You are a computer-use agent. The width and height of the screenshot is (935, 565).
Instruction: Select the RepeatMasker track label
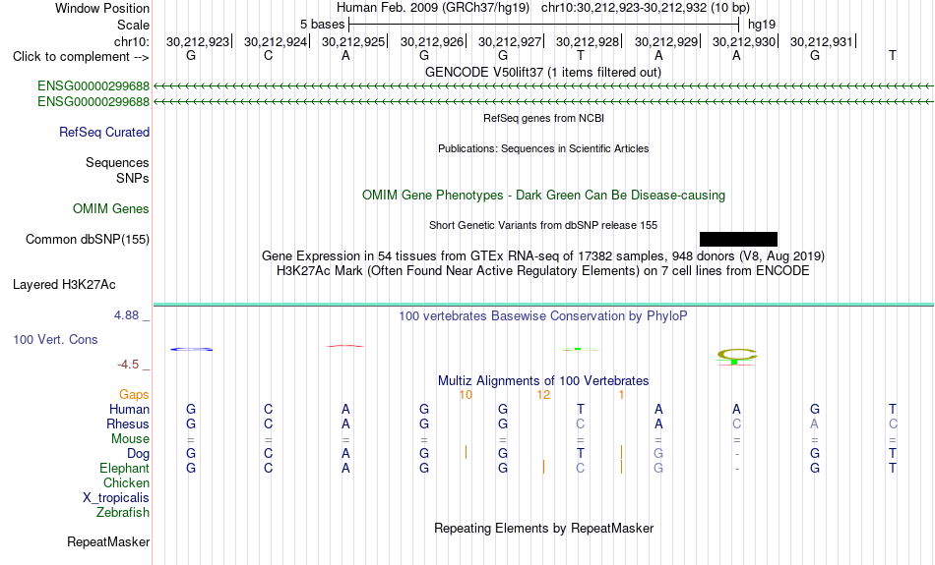click(108, 541)
